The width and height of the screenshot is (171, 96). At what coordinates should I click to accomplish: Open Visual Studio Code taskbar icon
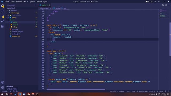pos(20,94)
